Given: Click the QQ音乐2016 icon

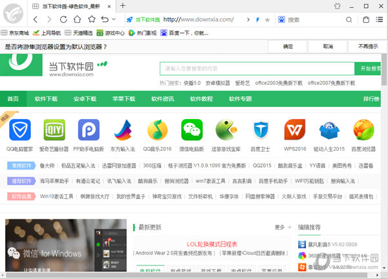Looking at the screenshot, I should click(157, 130).
